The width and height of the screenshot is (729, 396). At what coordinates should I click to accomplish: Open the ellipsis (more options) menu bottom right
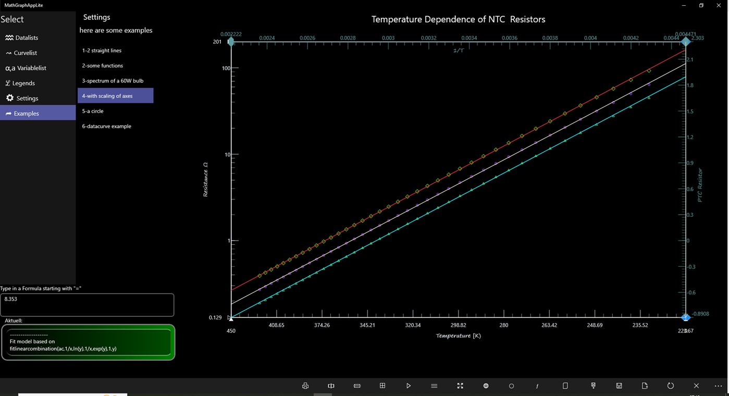(719, 386)
